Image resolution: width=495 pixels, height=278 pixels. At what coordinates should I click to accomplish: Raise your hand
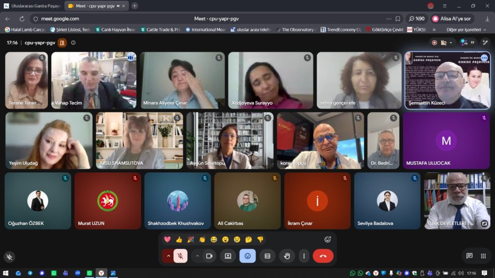(x=287, y=256)
